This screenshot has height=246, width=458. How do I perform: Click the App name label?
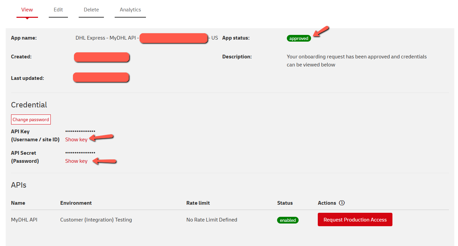pos(24,38)
